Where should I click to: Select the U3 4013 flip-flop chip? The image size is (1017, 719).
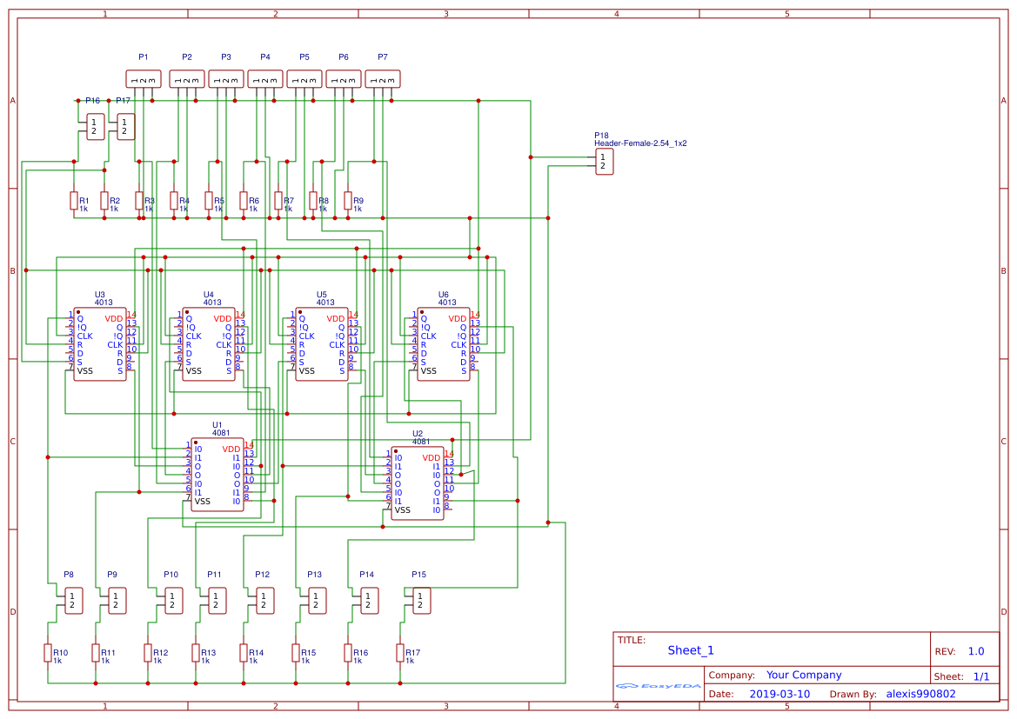100,344
